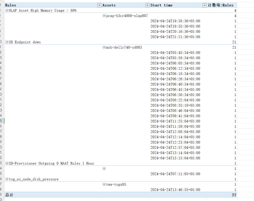Click the 2024-04-24T07:11:05+05:00 start time cell
The width and height of the screenshot is (254, 201).
coord(175,174)
